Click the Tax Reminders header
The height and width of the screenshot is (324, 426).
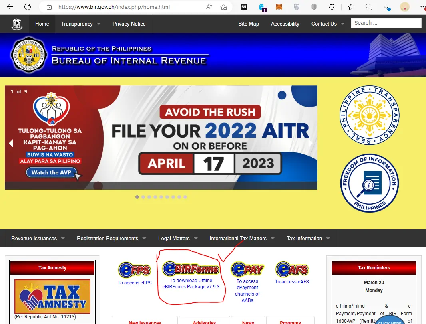click(374, 268)
